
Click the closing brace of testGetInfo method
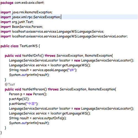click(5, 80)
